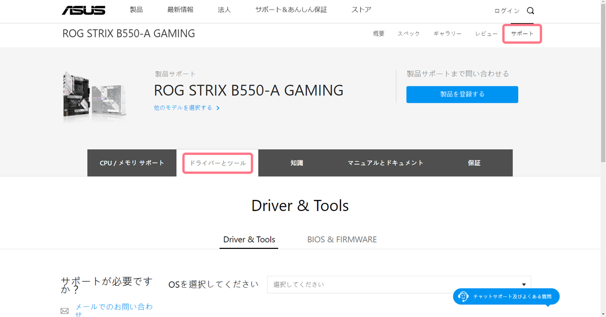Click the ASUS logo
Image resolution: width=606 pixels, height=317 pixels.
tap(84, 10)
